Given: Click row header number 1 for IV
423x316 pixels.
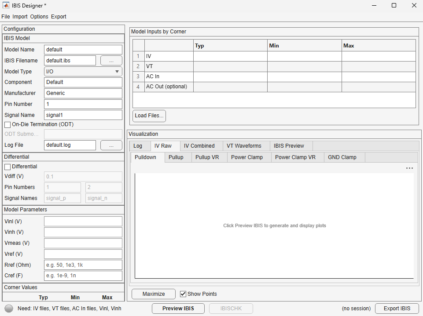Looking at the screenshot, I should pyautogui.click(x=138, y=56).
